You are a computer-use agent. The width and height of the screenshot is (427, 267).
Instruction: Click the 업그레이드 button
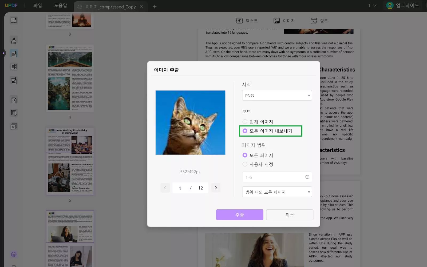[x=408, y=5]
